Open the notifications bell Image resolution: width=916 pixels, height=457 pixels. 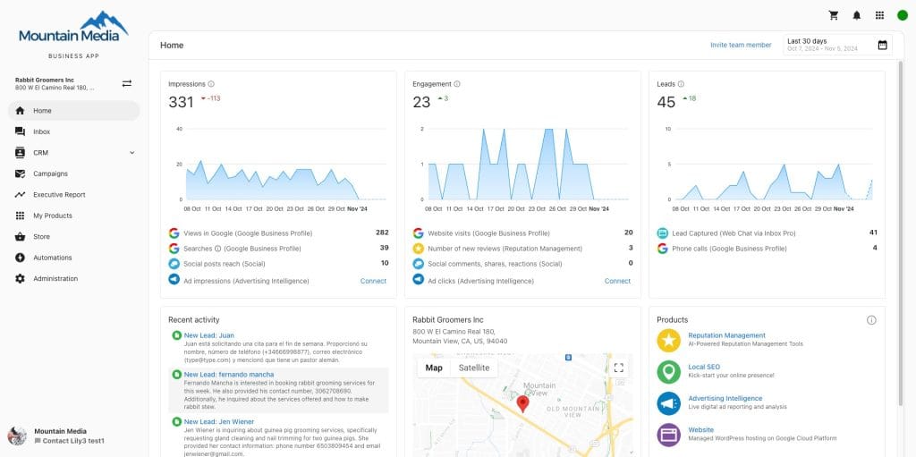point(857,15)
